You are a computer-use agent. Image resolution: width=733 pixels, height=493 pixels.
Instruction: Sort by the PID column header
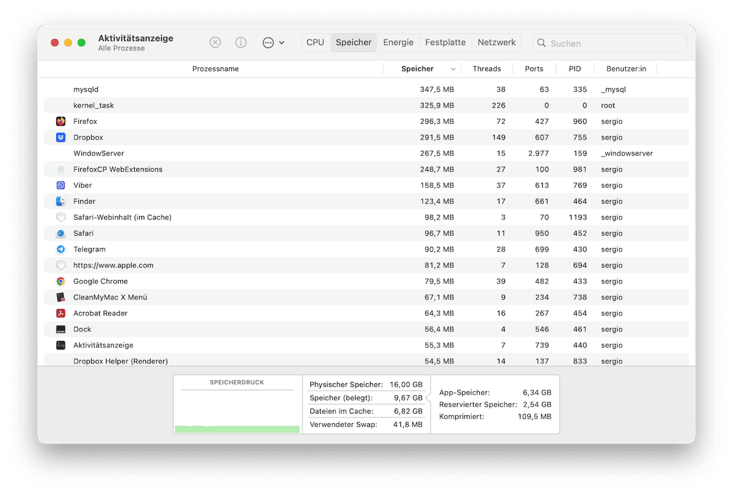575,69
